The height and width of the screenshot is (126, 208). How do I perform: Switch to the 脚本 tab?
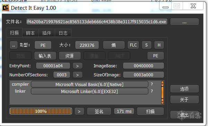point(31,33)
